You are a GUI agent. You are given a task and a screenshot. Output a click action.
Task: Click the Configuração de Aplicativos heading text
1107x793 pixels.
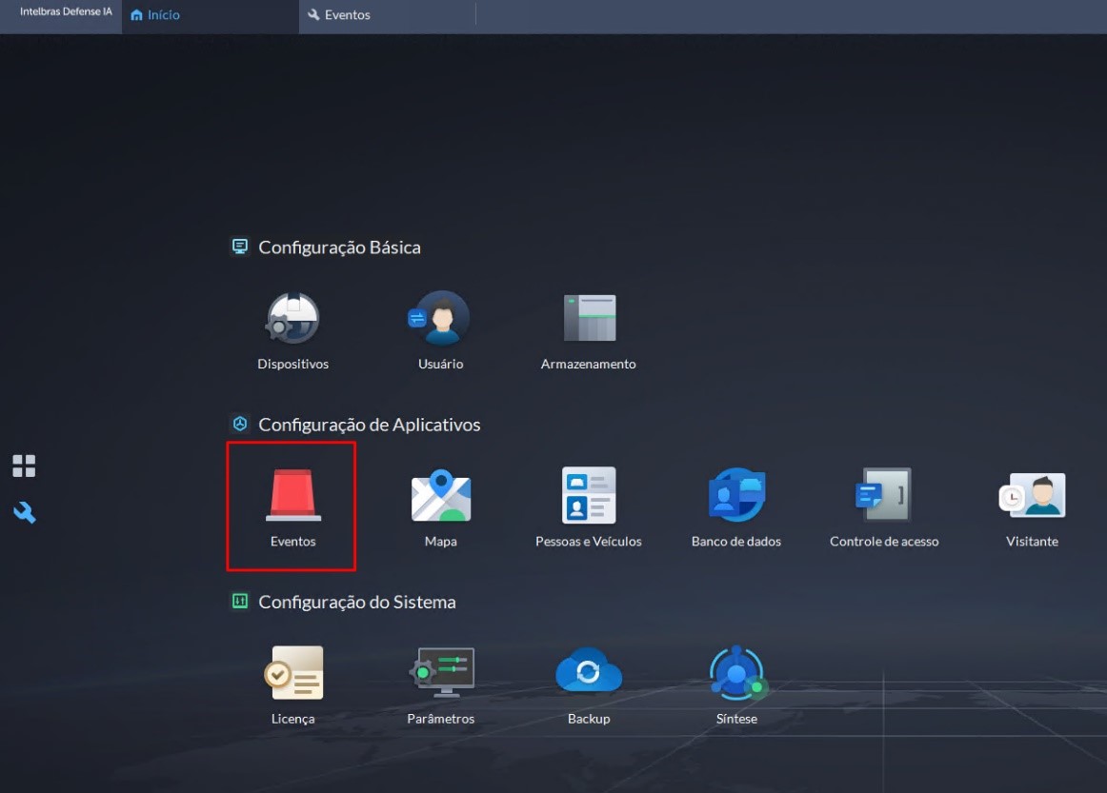[x=370, y=424]
